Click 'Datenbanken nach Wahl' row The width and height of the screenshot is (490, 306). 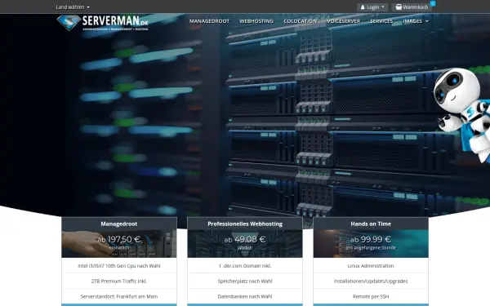click(x=245, y=296)
